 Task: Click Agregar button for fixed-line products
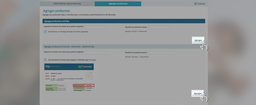click(x=197, y=93)
